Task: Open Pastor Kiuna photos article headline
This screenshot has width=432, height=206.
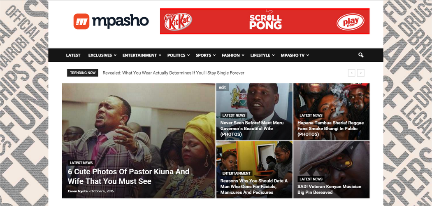Action: coord(129,176)
